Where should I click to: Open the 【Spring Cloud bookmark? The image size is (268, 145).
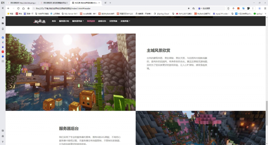click(x=161, y=14)
